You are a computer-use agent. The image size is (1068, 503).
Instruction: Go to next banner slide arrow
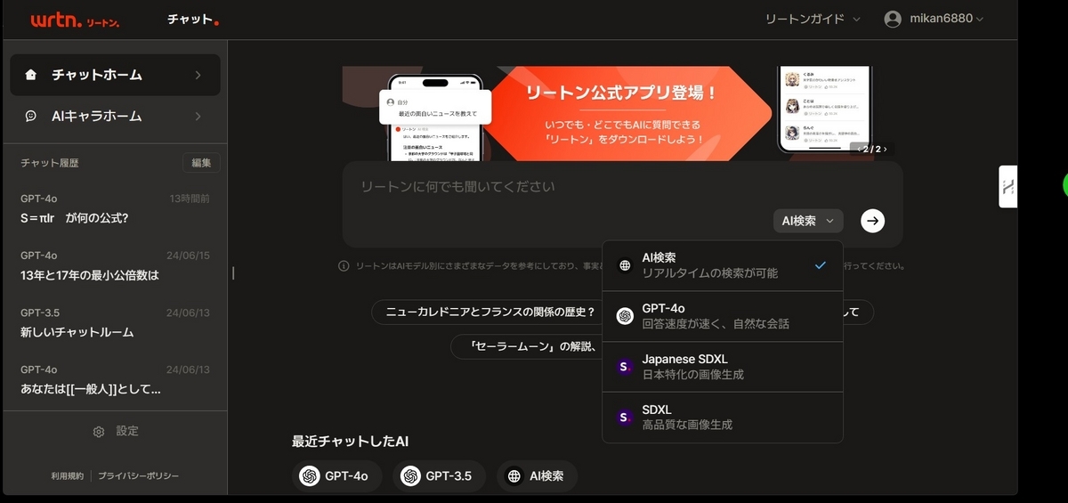885,149
